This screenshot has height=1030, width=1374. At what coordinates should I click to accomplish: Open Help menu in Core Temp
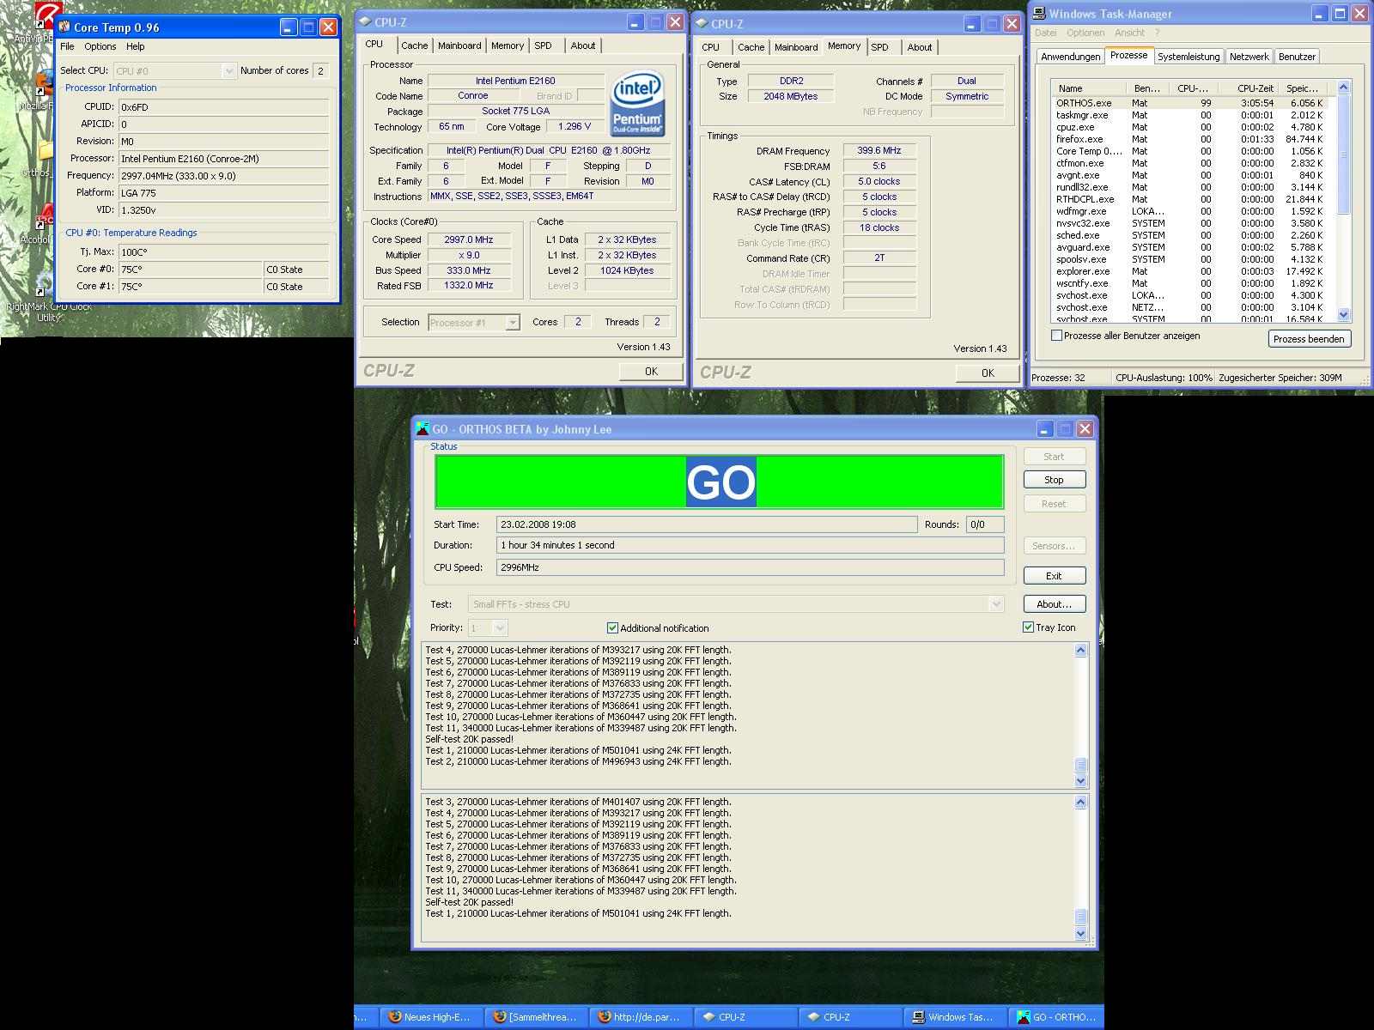136,46
